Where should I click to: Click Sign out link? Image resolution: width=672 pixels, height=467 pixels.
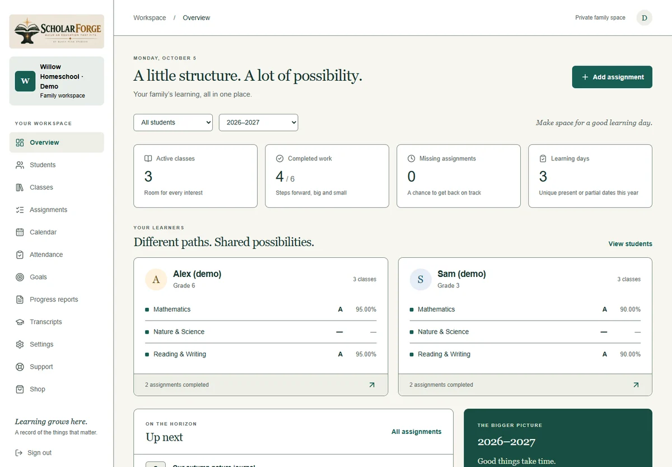33,452
